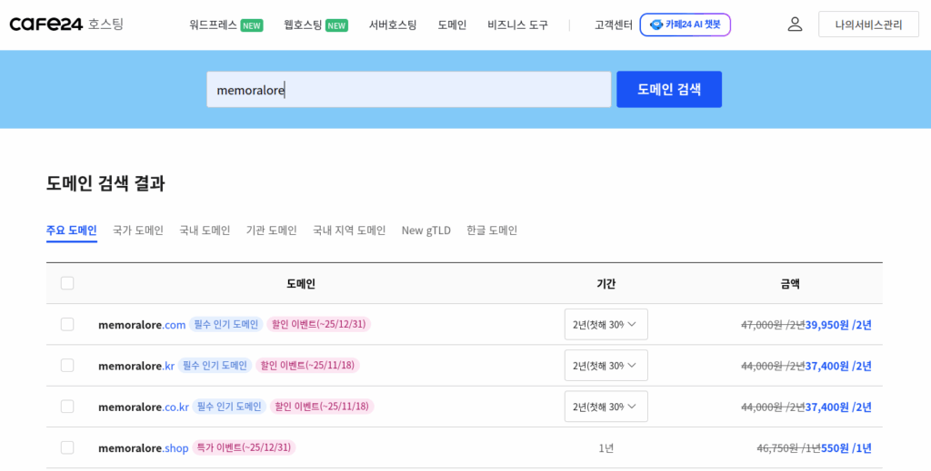Switch to the 국가 도메인 tab

[138, 231]
